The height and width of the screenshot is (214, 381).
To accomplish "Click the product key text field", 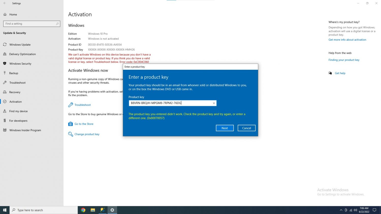I will coord(170,103).
